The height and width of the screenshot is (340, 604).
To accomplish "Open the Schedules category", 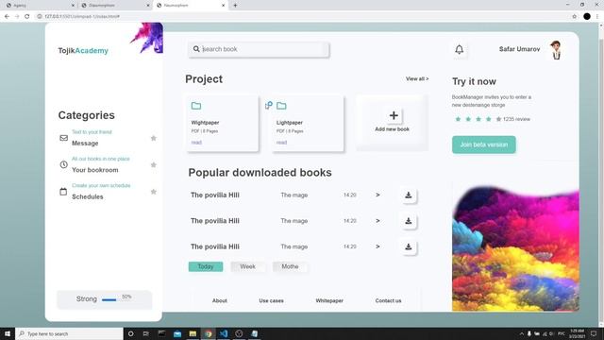I will click(88, 196).
